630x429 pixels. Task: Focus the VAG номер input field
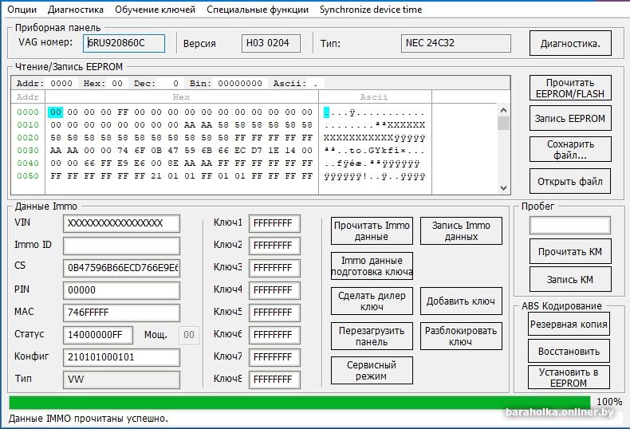click(124, 43)
